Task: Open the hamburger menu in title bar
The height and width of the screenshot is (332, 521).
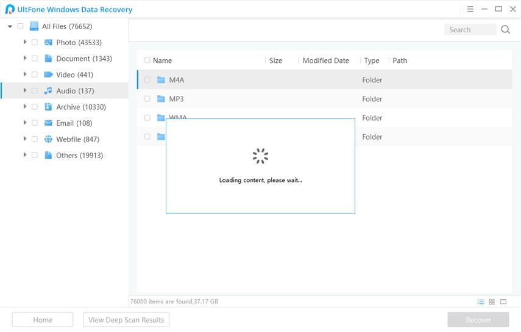Action: [x=470, y=9]
